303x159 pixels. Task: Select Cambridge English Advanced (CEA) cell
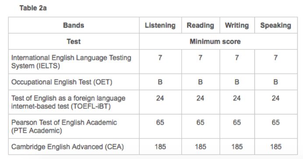click(x=74, y=147)
